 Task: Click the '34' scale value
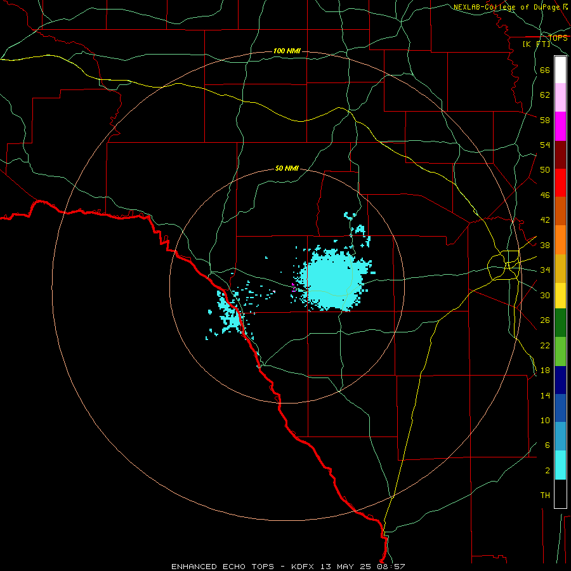click(545, 270)
